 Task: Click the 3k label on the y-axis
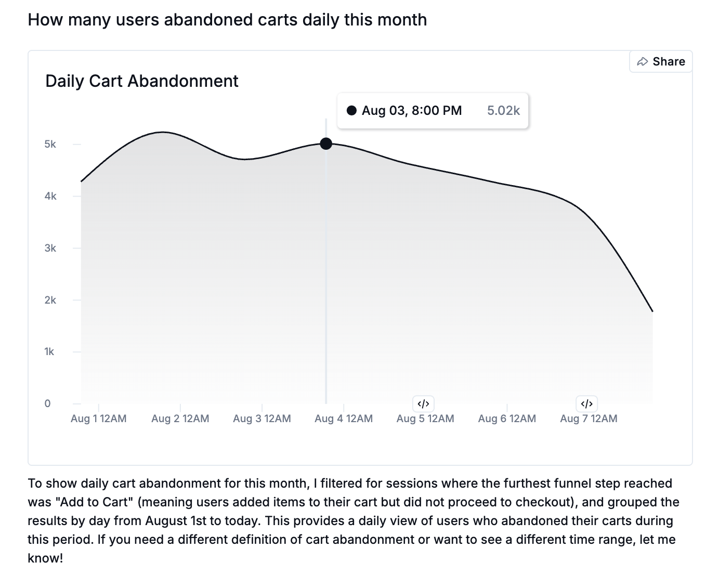pyautogui.click(x=50, y=248)
